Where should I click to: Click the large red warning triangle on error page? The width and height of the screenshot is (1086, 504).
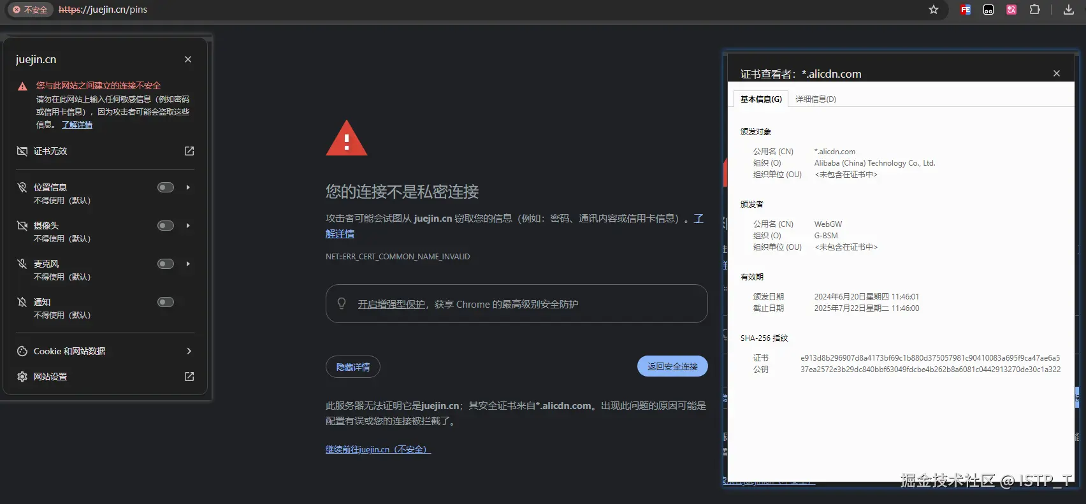pos(347,138)
